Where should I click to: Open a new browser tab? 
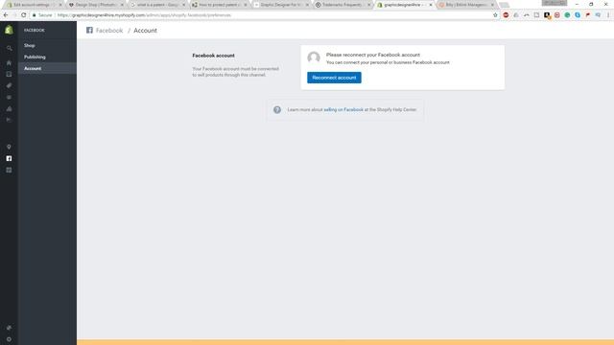pos(505,5)
